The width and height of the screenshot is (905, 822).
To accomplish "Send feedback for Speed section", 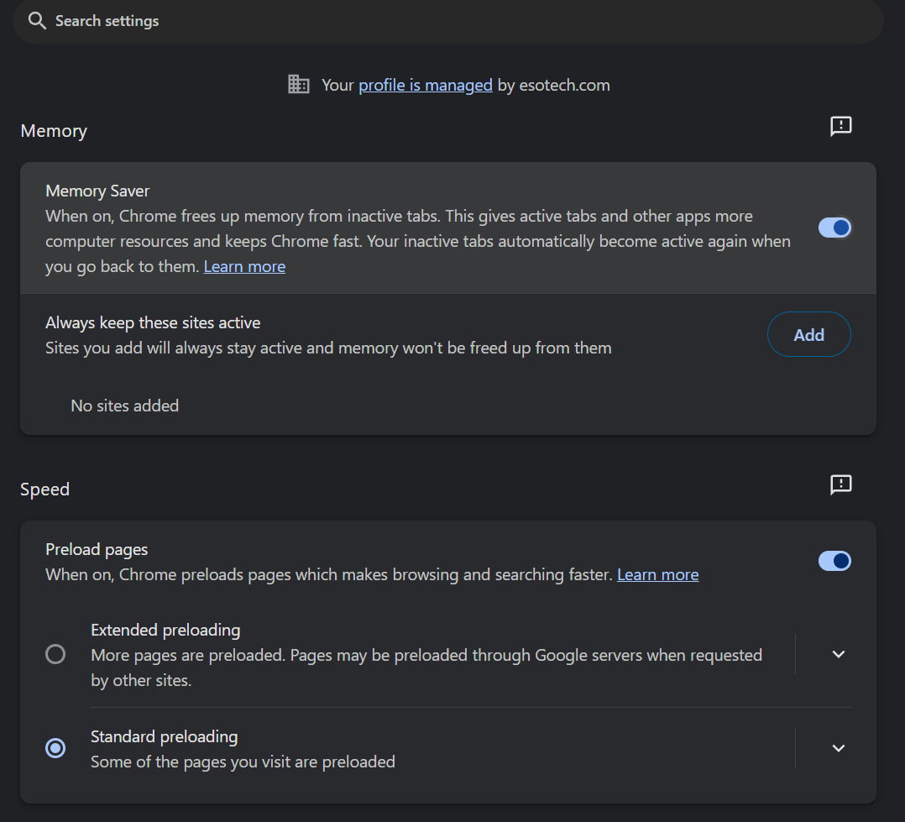I will coord(840,484).
